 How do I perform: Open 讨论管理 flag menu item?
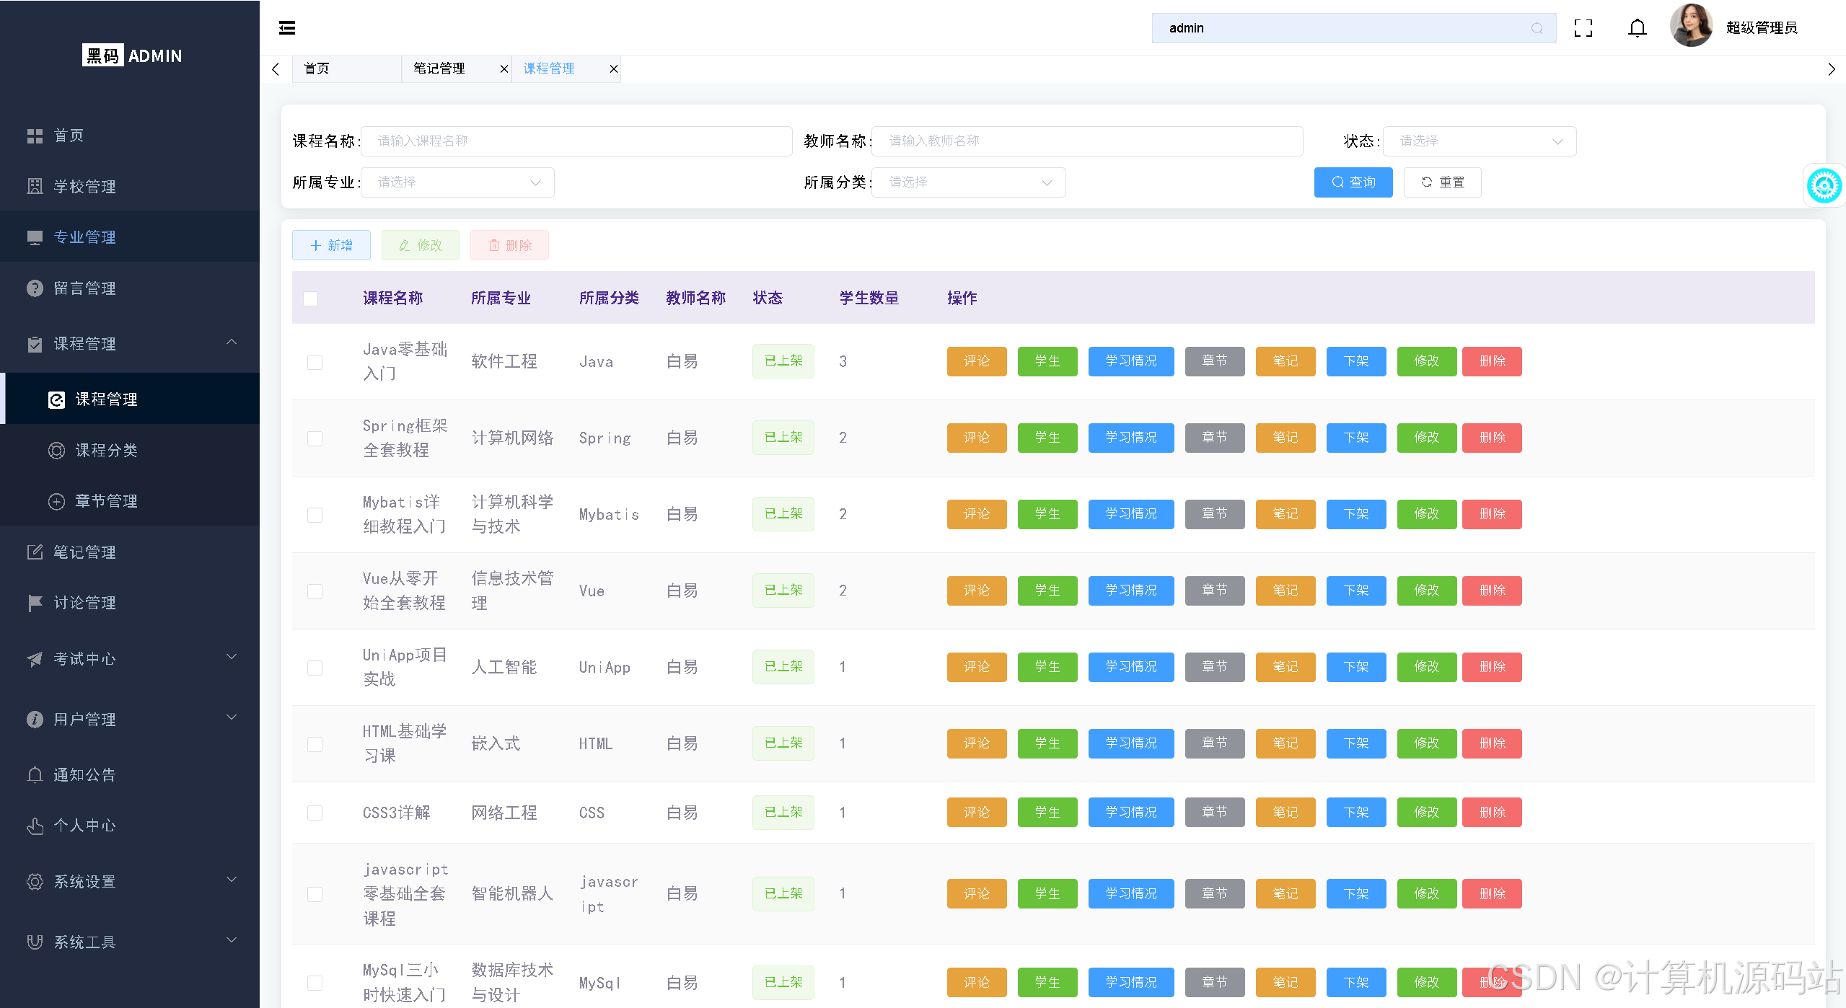pos(84,603)
